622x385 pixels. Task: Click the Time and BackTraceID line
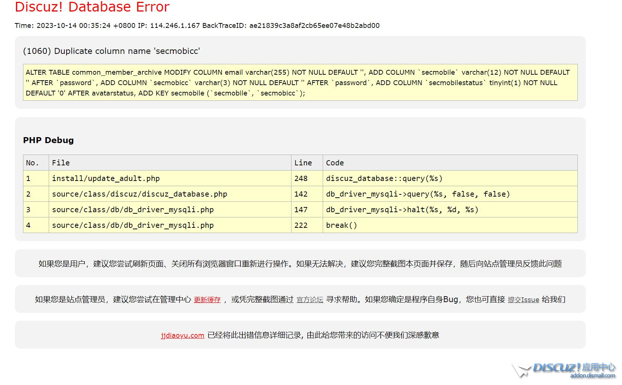[x=197, y=26]
